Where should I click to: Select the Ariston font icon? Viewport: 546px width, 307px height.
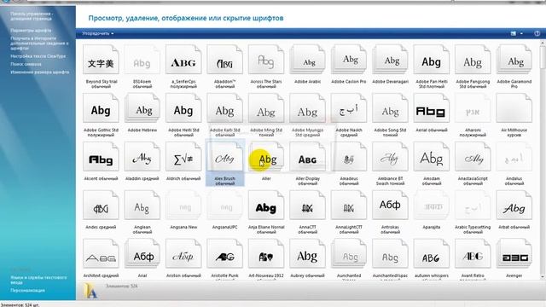(183, 253)
